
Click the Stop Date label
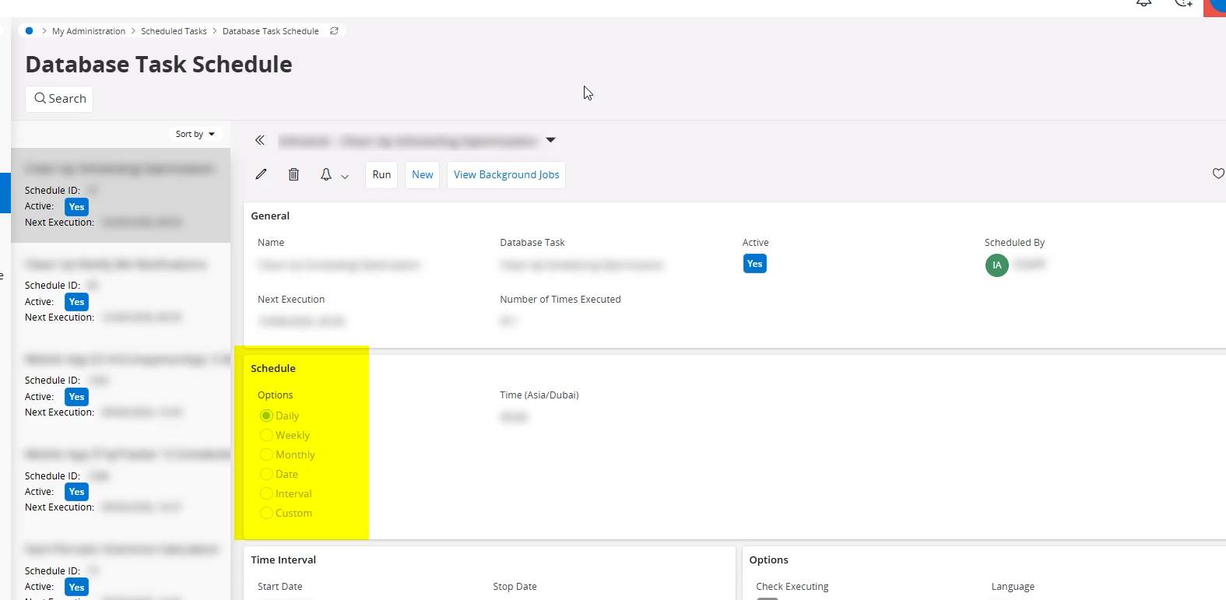(x=515, y=587)
